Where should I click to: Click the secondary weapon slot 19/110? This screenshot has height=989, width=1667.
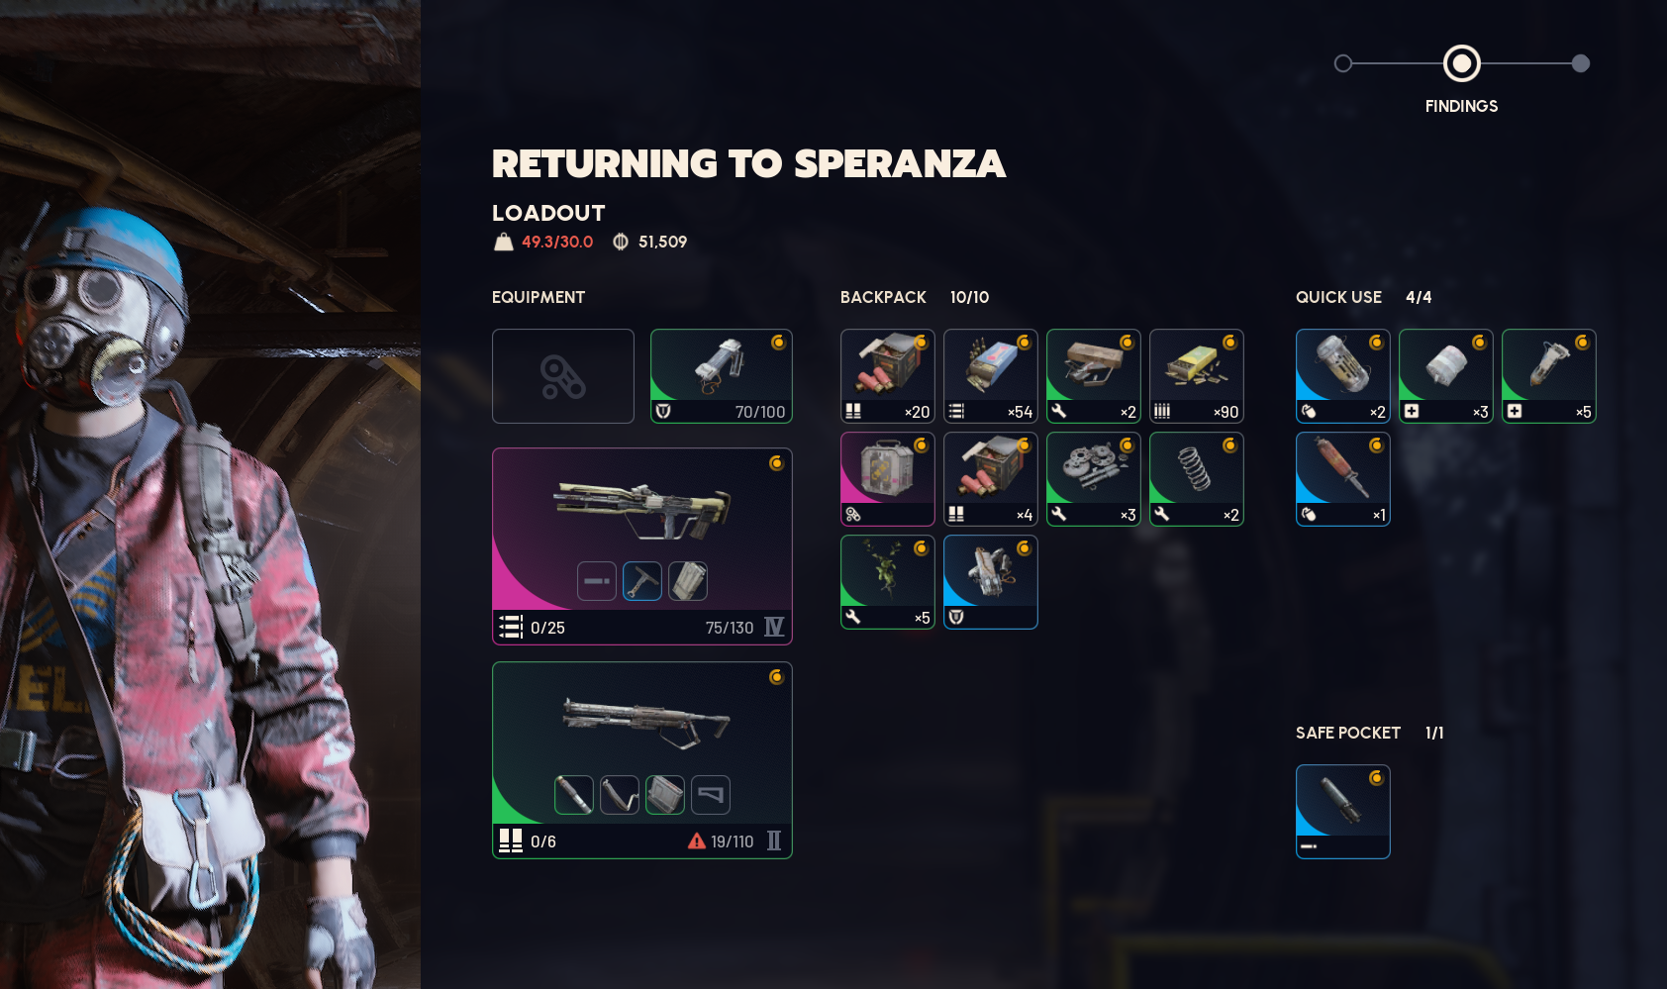642,760
